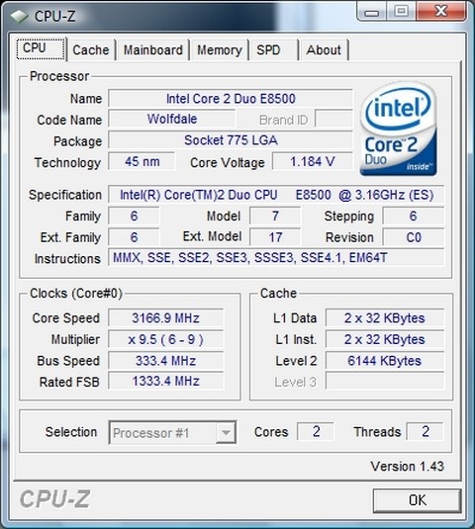Click the Instructions list field
Image resolution: width=475 pixels, height=529 pixels.
pos(276,258)
